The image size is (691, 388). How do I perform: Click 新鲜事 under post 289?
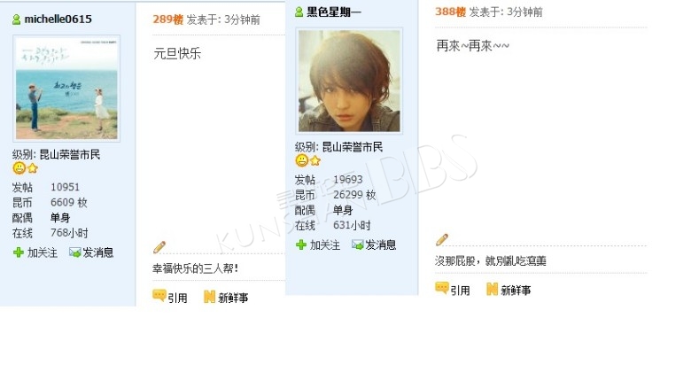pos(233,298)
